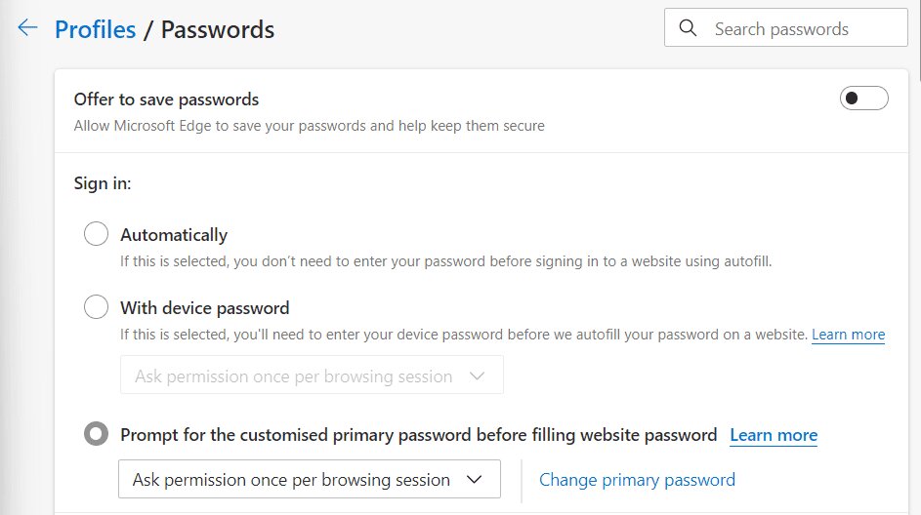Viewport: 921px width, 515px height.
Task: Toggle Offer to save passwords switch
Action: pyautogui.click(x=863, y=98)
